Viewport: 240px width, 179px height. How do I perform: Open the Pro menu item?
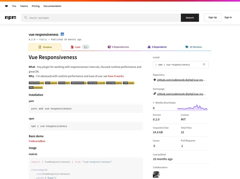click(x=14, y=6)
